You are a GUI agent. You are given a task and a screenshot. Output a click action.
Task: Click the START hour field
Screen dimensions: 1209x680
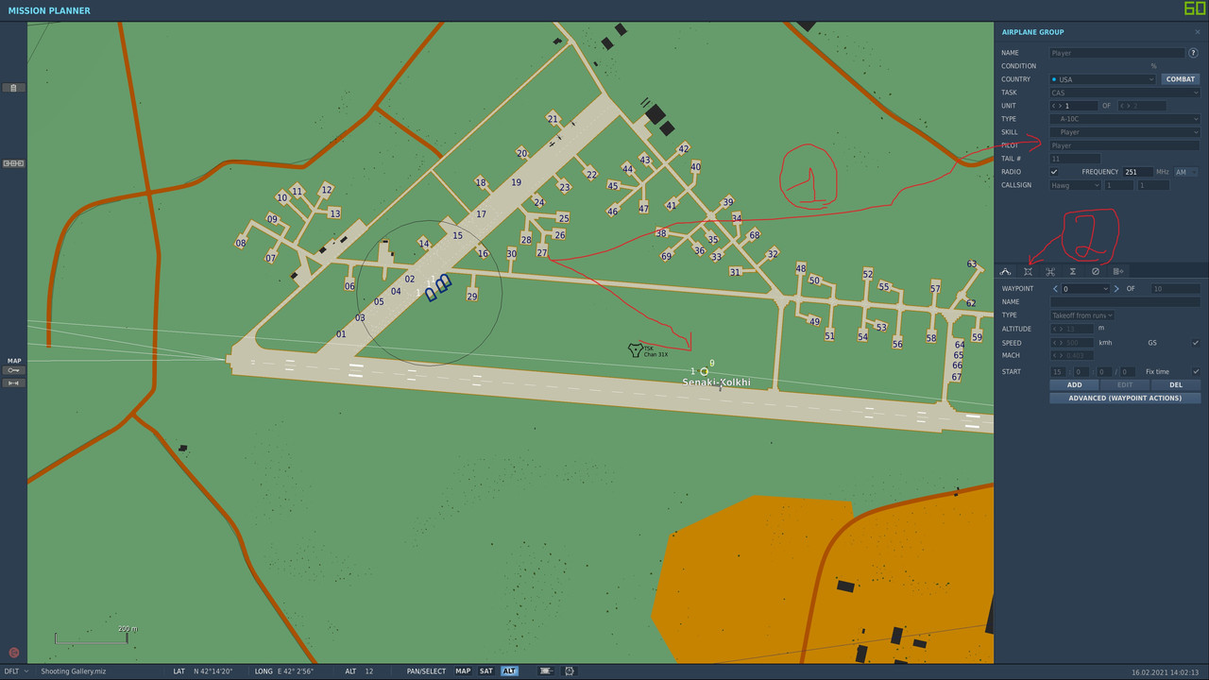(x=1058, y=372)
